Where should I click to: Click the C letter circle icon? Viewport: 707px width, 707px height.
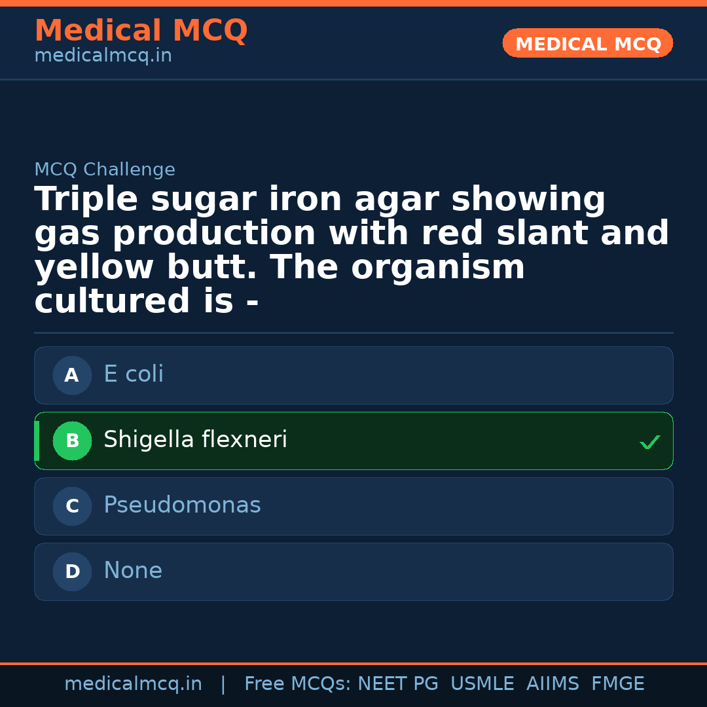[x=72, y=506]
